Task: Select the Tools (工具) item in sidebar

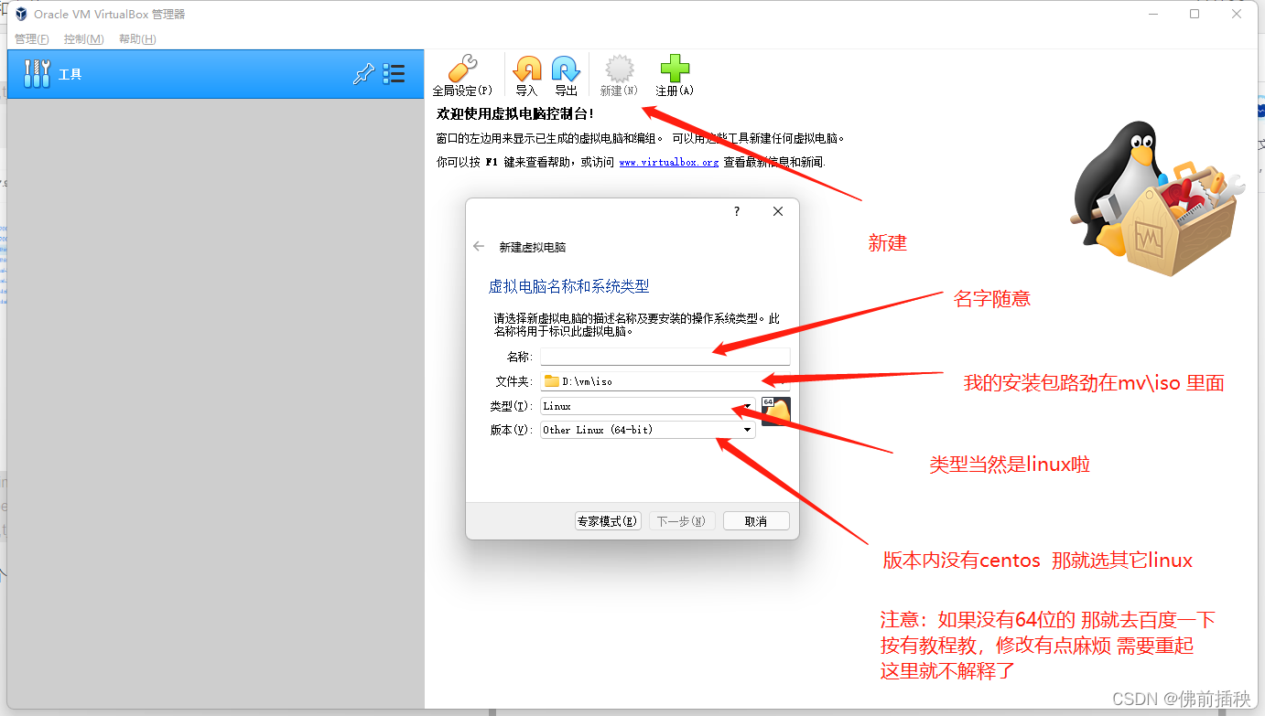Action: (215, 74)
